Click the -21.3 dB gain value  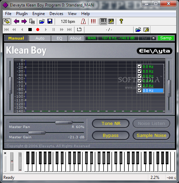(x=76, y=137)
